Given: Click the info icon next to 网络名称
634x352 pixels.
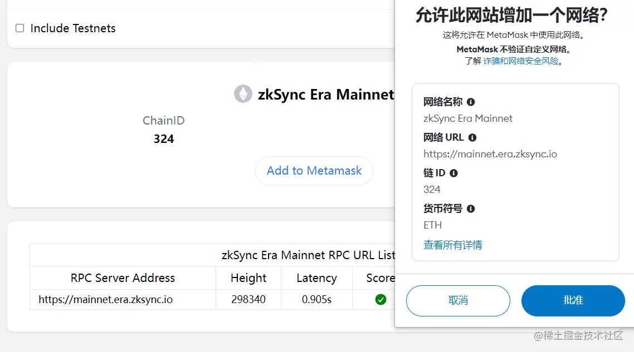Looking at the screenshot, I should pos(471,102).
